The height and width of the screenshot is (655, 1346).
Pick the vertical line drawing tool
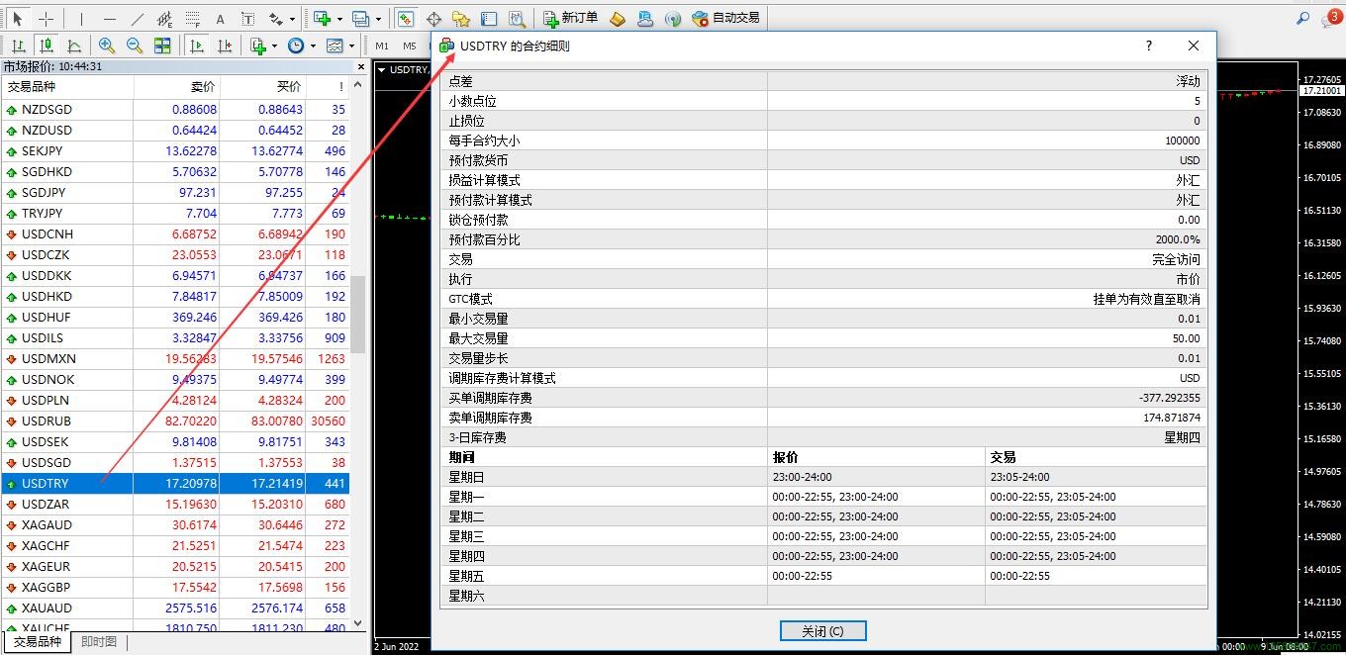click(81, 18)
